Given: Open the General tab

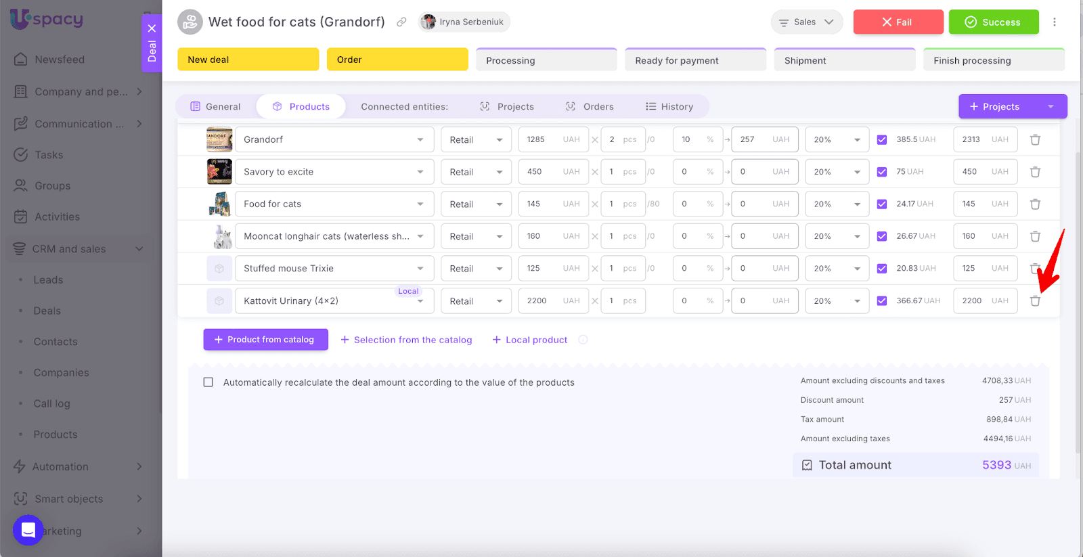Looking at the screenshot, I should click(x=215, y=107).
